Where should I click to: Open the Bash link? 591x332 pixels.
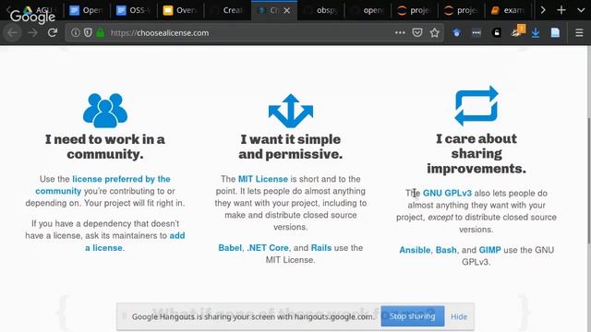(x=446, y=250)
